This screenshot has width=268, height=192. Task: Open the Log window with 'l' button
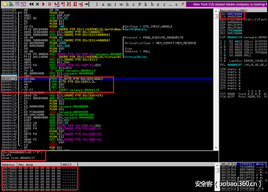tap(97, 4)
